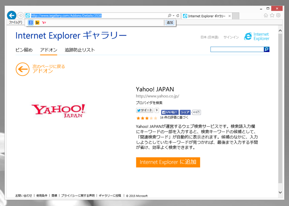Open お問い合わせ footer link
This screenshot has width=289, height=206.
(24, 196)
